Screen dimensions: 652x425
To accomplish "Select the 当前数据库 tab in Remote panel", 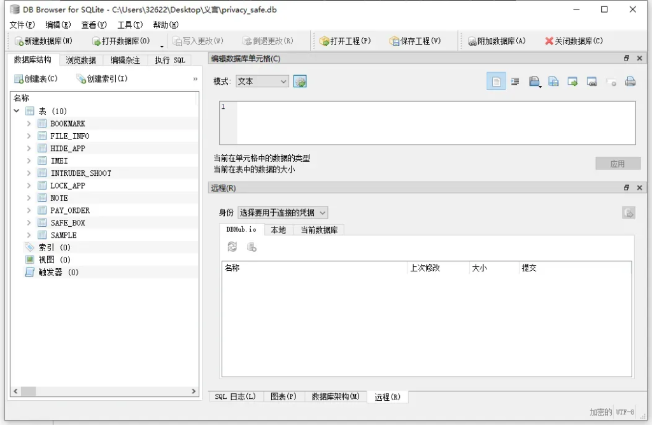I will click(x=319, y=230).
